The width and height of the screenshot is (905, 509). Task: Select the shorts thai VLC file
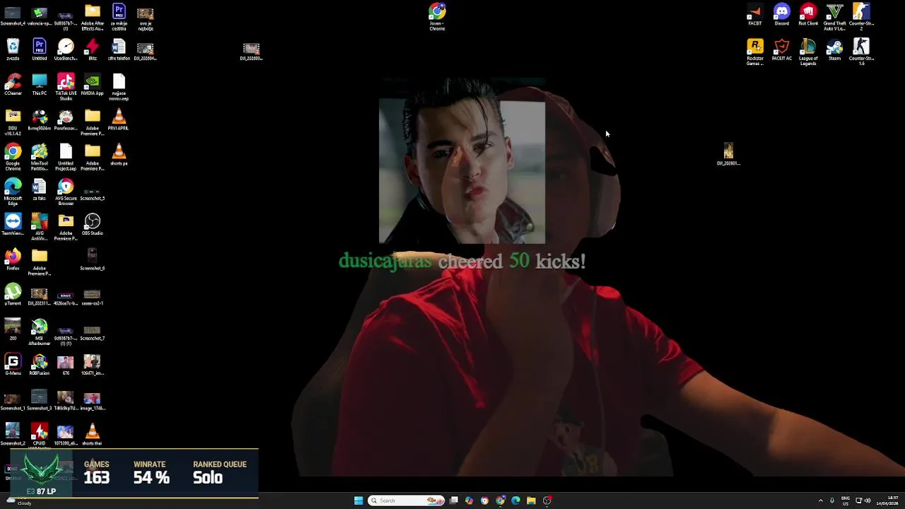[92, 435]
